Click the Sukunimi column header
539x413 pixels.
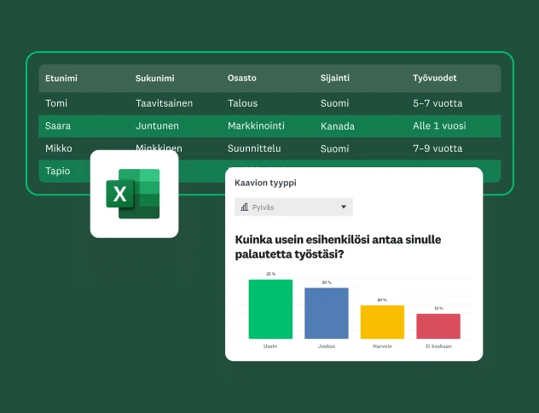click(x=154, y=78)
